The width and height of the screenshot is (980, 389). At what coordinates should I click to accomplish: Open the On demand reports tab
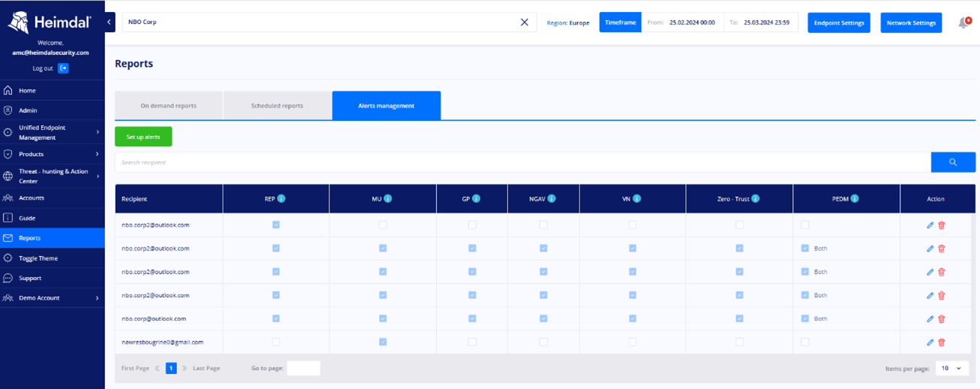[x=168, y=106]
